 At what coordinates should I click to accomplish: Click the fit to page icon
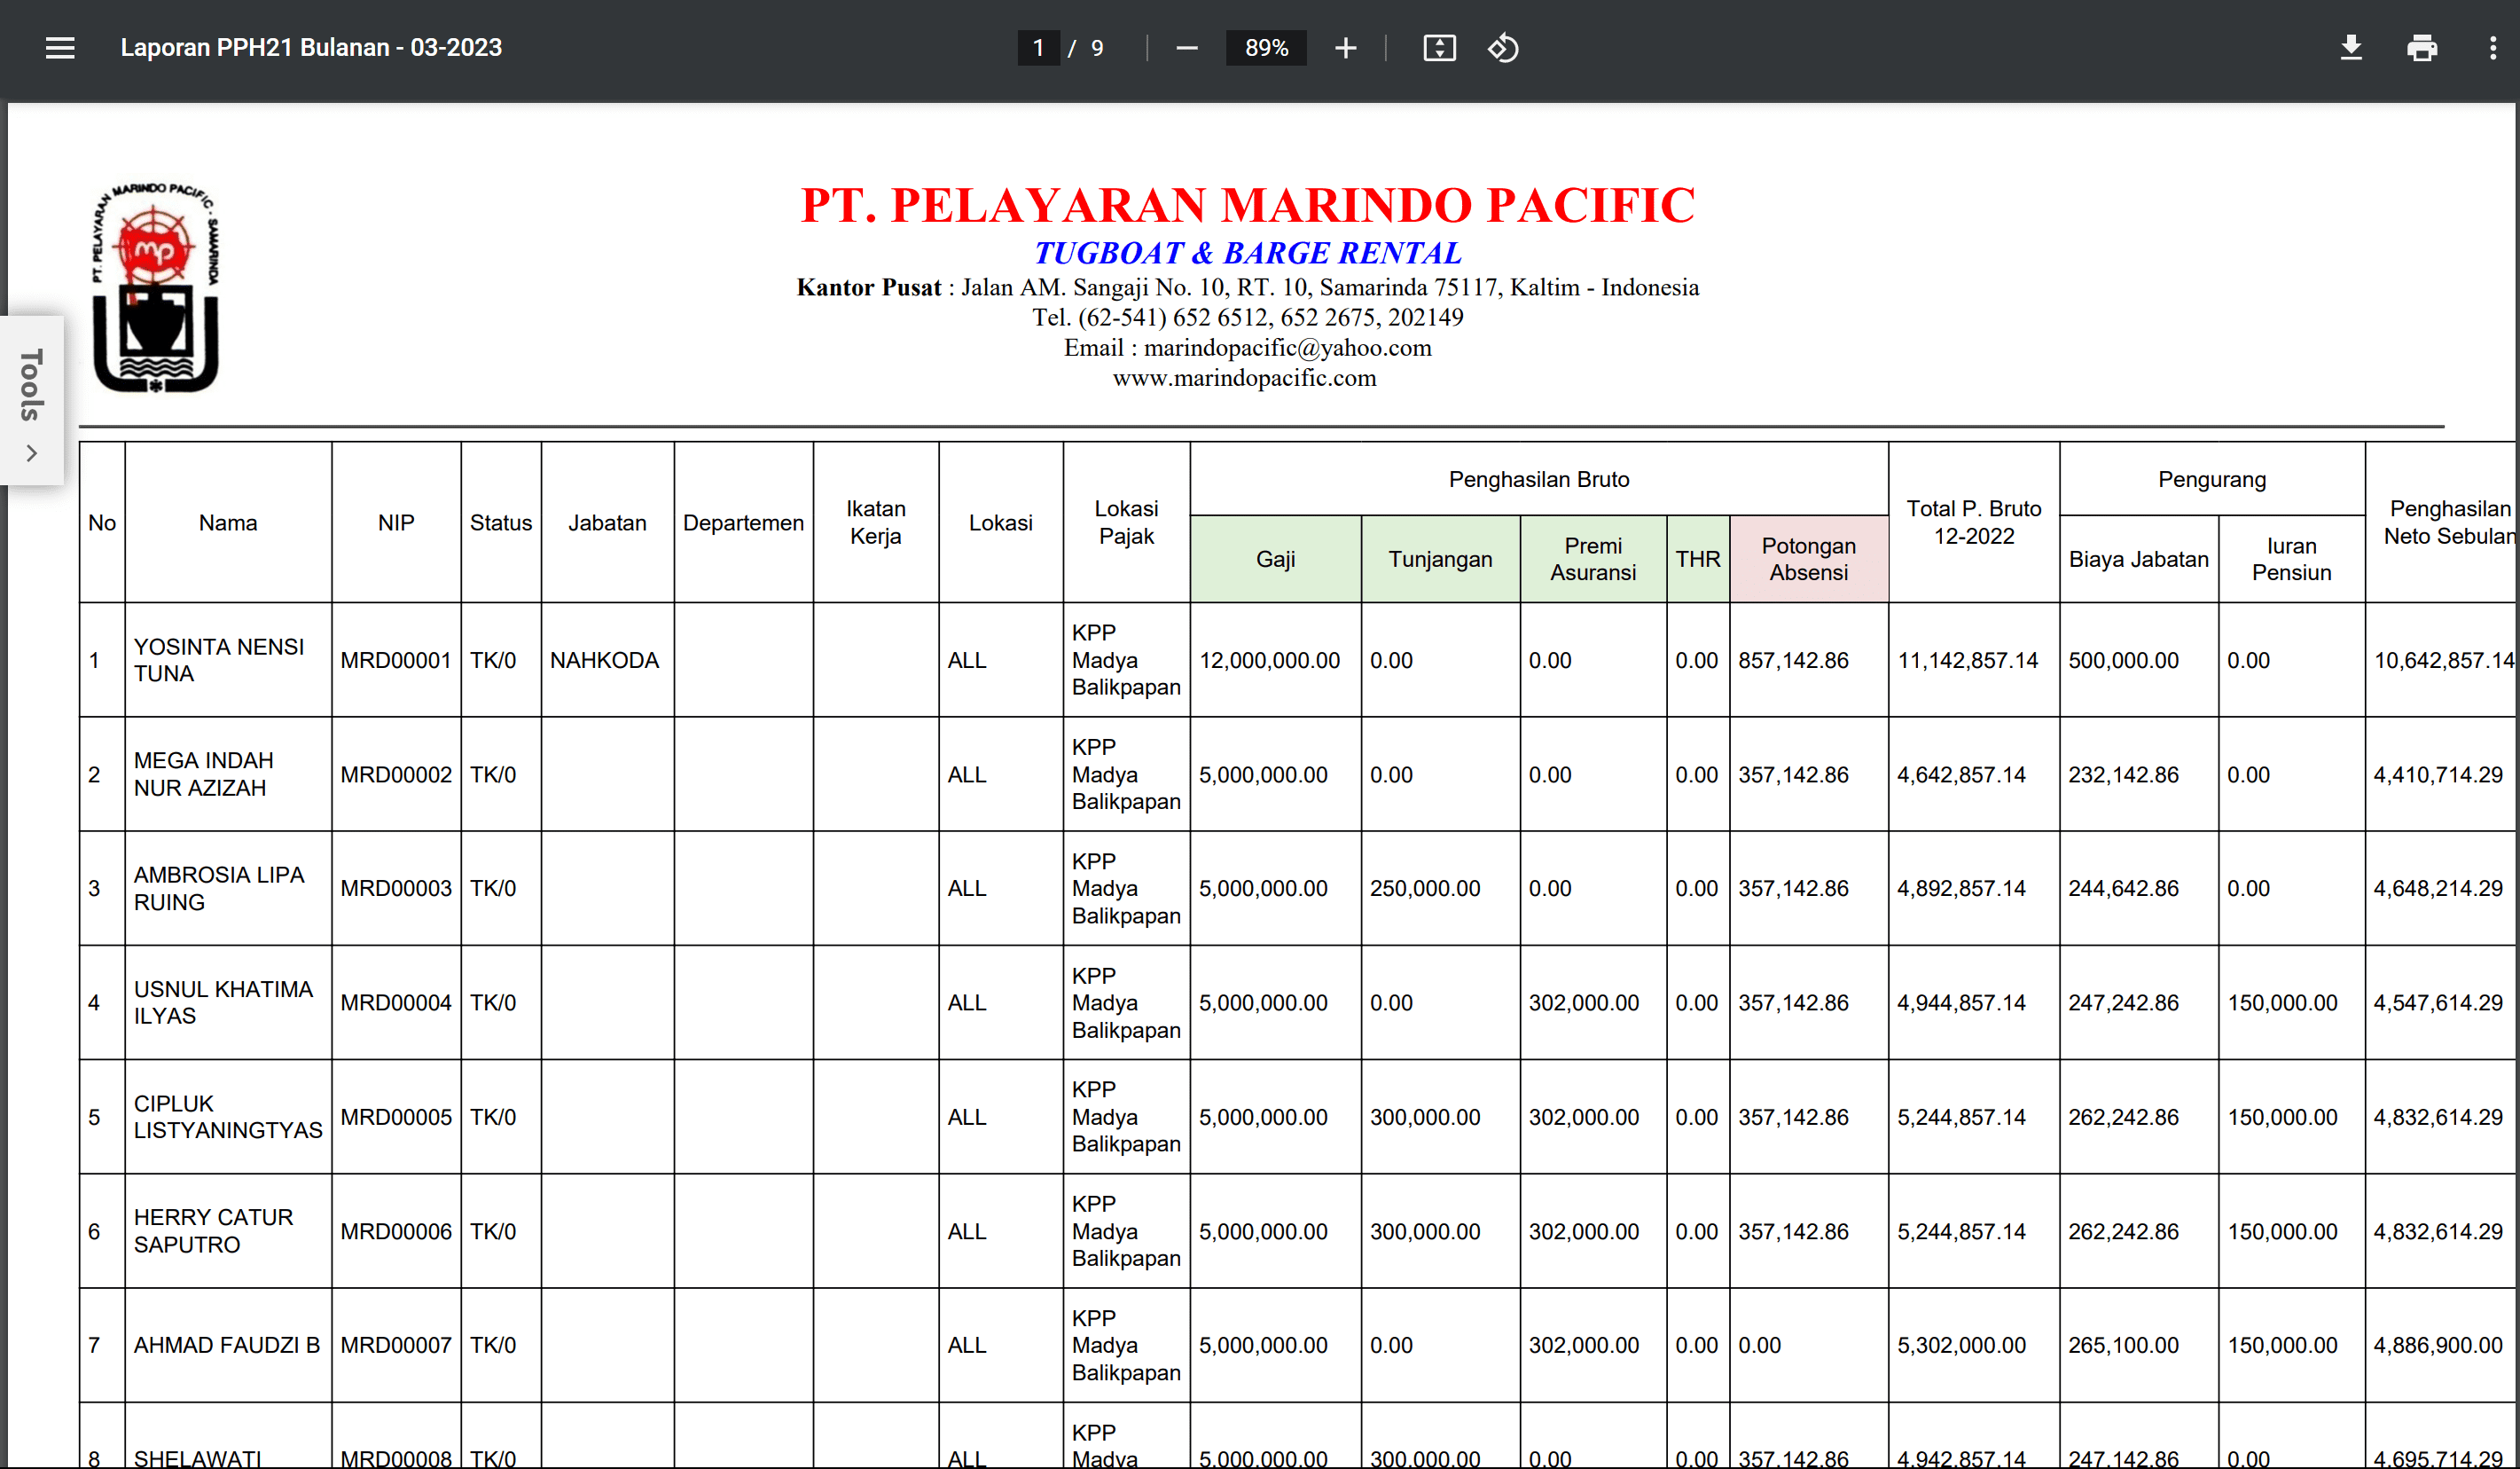click(x=1439, y=48)
